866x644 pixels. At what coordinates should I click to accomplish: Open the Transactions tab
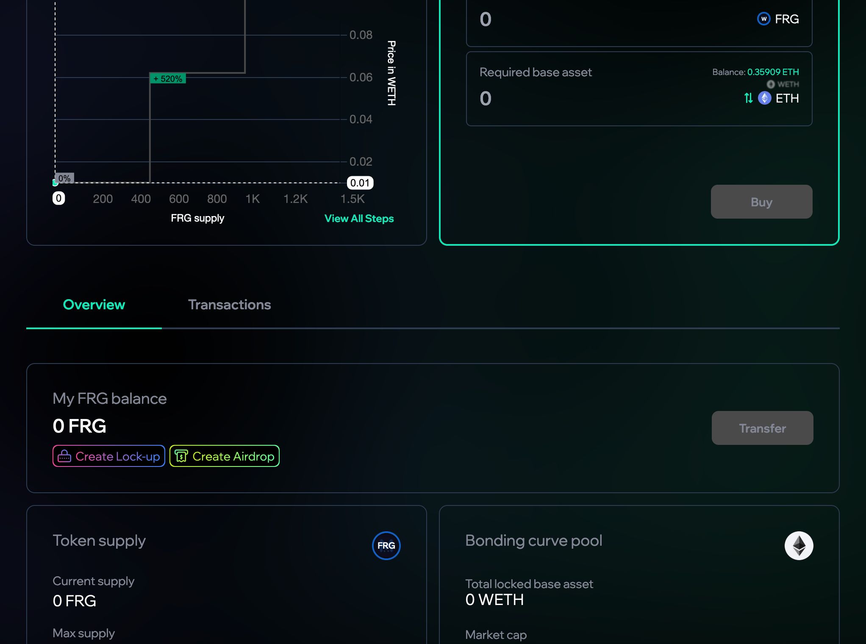pos(229,305)
